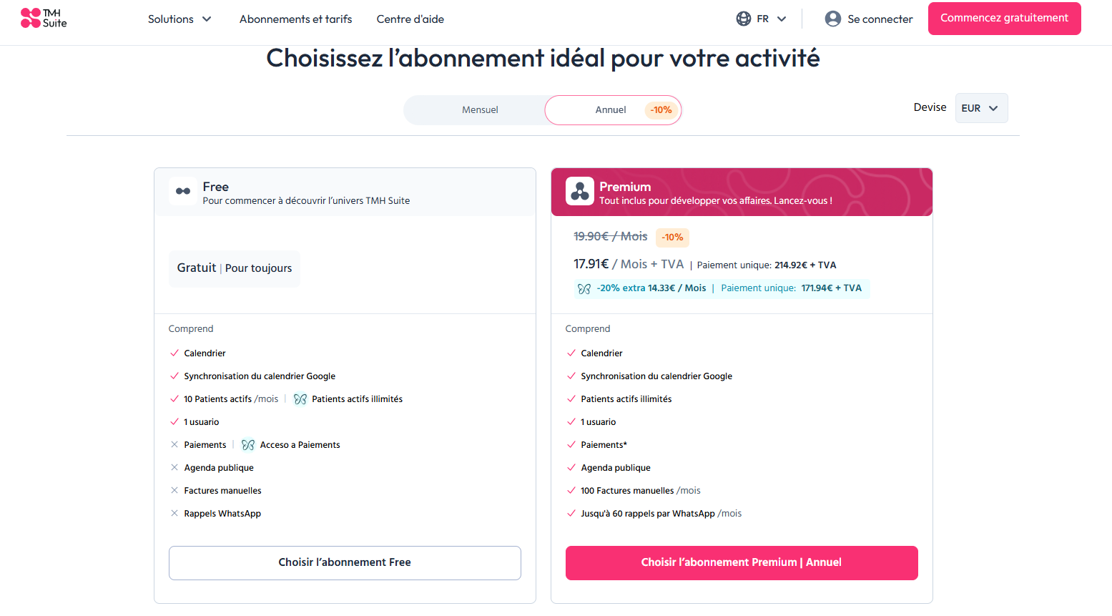1112x616 pixels.
Task: Select the Annuel billing option
Action: point(613,110)
